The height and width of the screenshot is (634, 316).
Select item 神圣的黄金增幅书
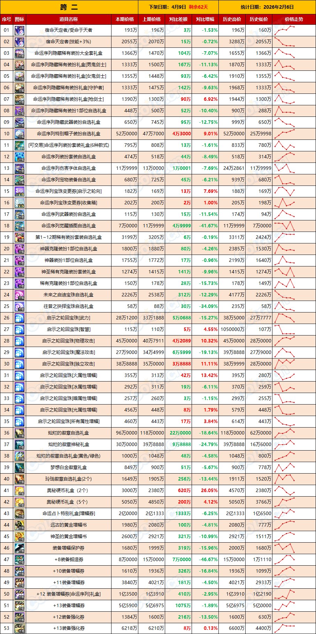[69, 537]
